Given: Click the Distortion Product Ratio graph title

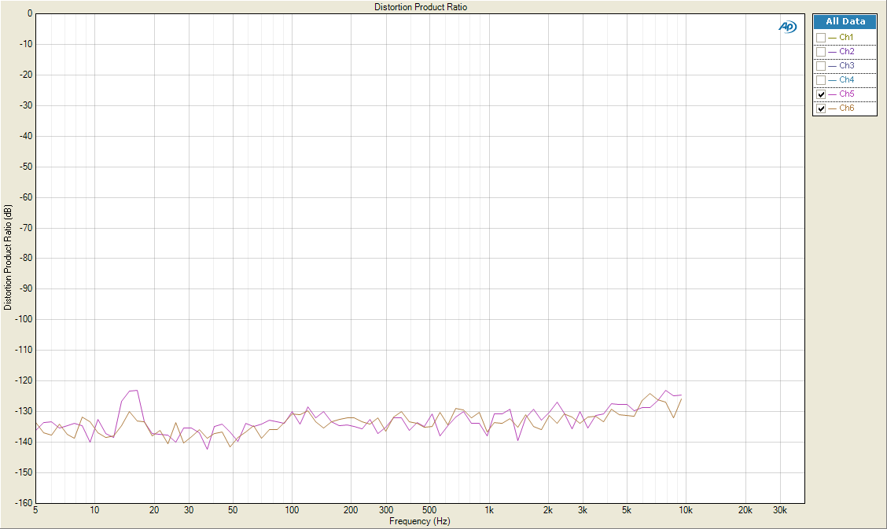Looking at the screenshot, I should point(421,7).
